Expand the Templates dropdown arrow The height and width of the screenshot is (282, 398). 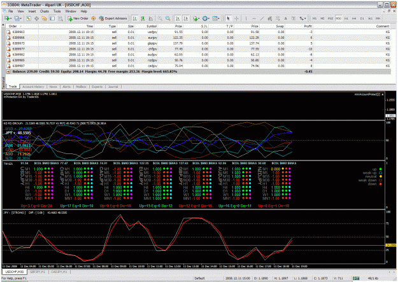click(219, 18)
